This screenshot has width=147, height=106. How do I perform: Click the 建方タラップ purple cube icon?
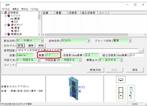(9, 25)
